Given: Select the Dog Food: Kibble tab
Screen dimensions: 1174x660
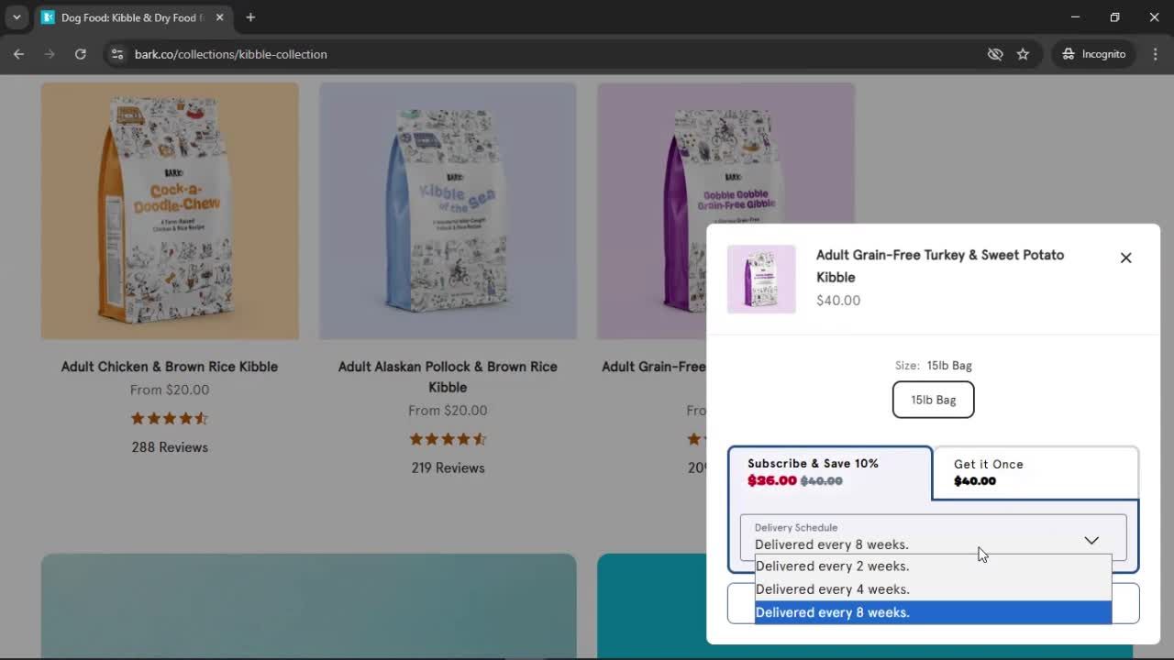Looking at the screenshot, I should 133,17.
